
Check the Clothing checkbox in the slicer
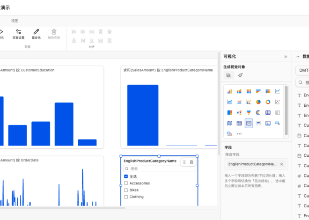[126, 197]
